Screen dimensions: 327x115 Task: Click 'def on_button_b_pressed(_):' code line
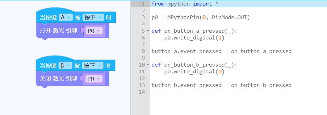[194, 65]
